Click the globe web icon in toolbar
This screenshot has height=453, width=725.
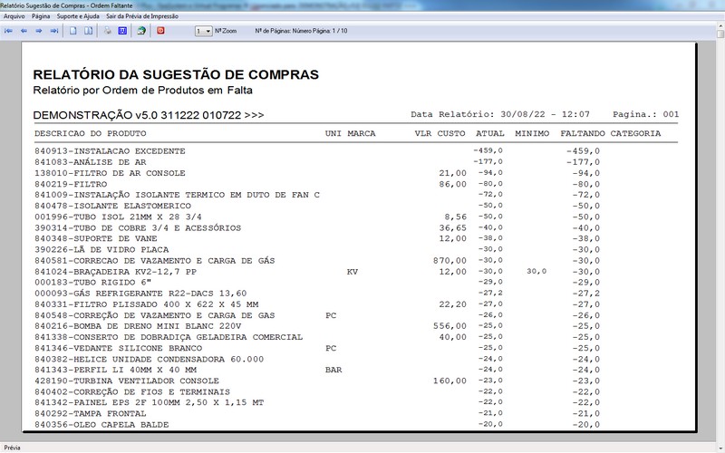(x=141, y=31)
